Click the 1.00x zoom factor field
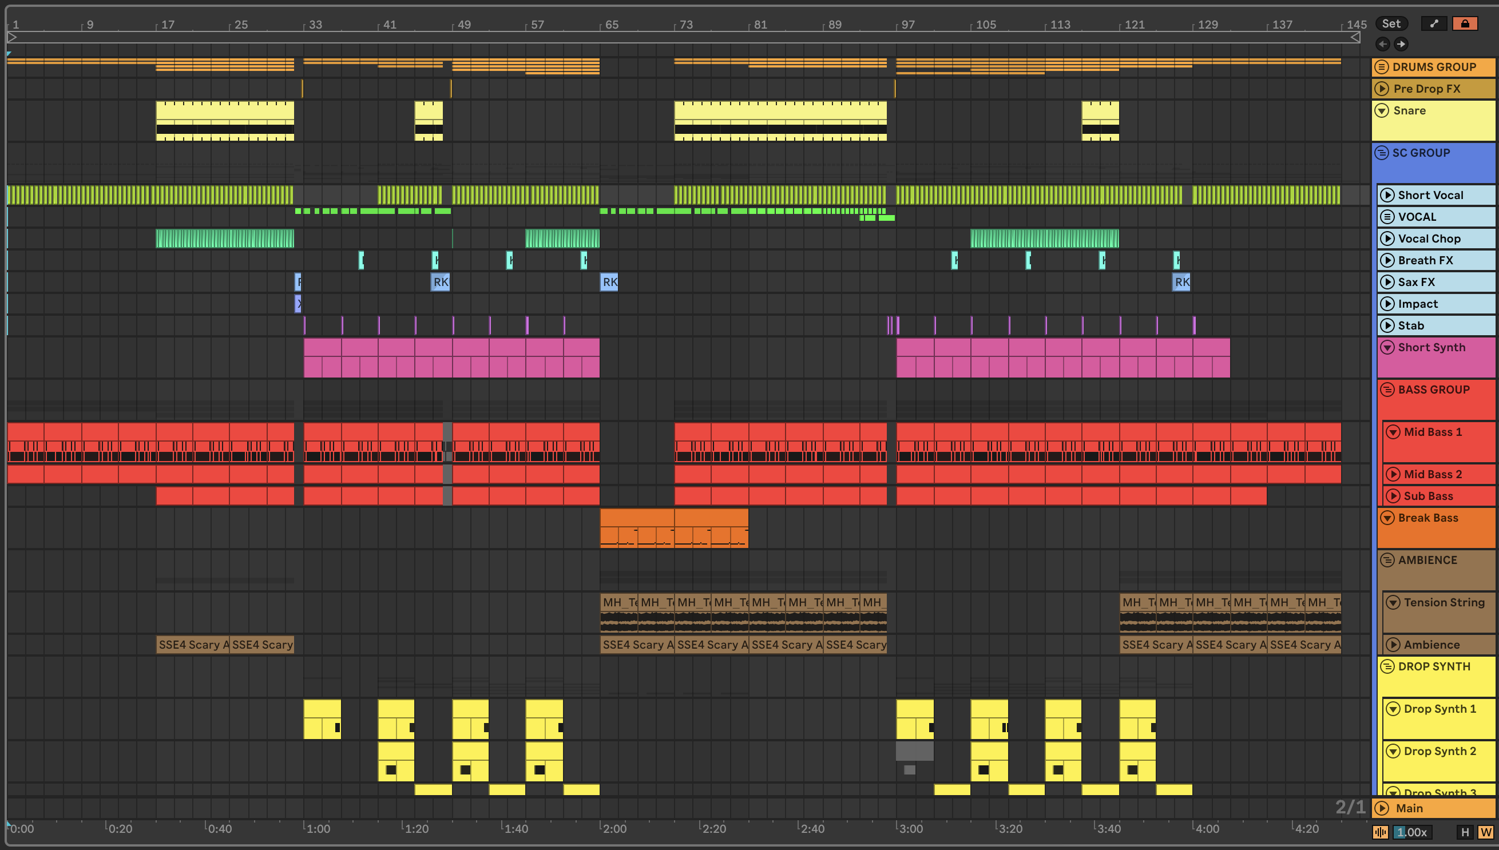Screen dimensions: 1499x850 [1411, 832]
